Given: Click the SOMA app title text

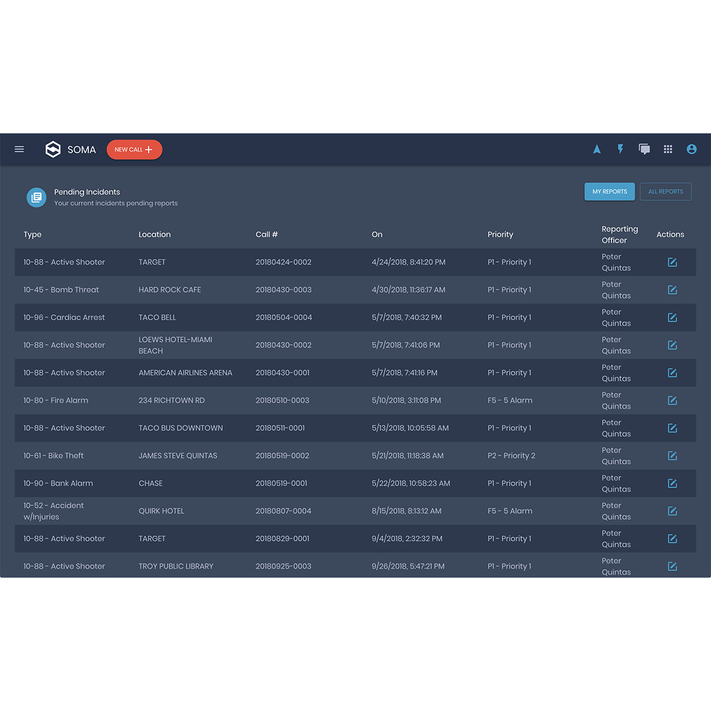Looking at the screenshot, I should (82, 150).
